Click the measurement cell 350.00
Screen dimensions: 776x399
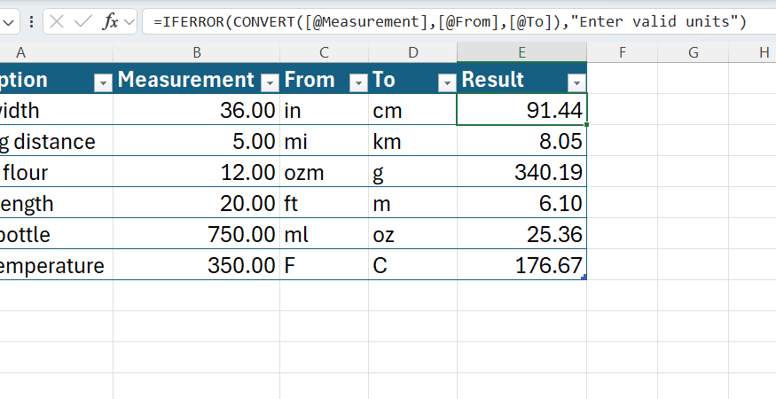197,265
